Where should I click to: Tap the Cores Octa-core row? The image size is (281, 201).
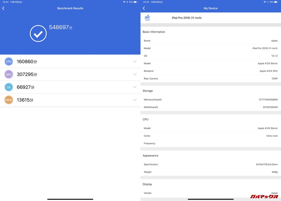click(210, 136)
